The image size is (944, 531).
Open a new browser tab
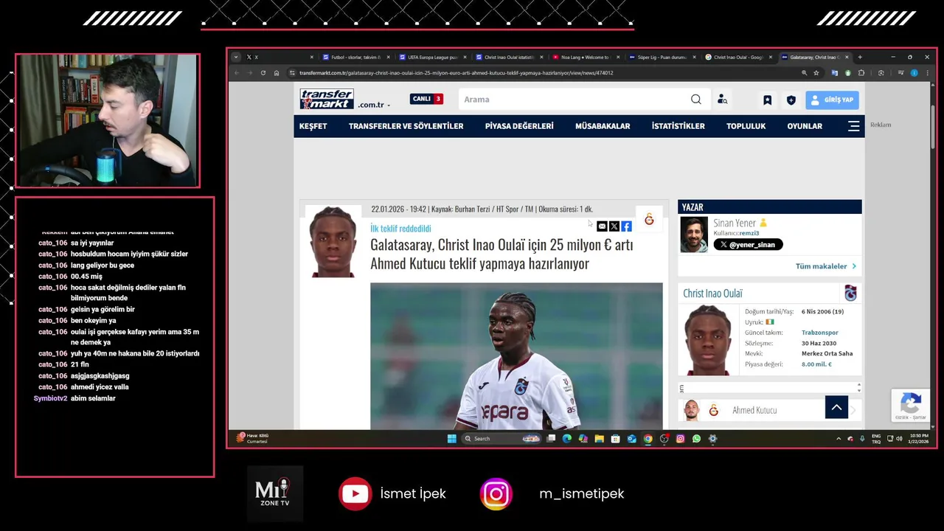tap(859, 57)
